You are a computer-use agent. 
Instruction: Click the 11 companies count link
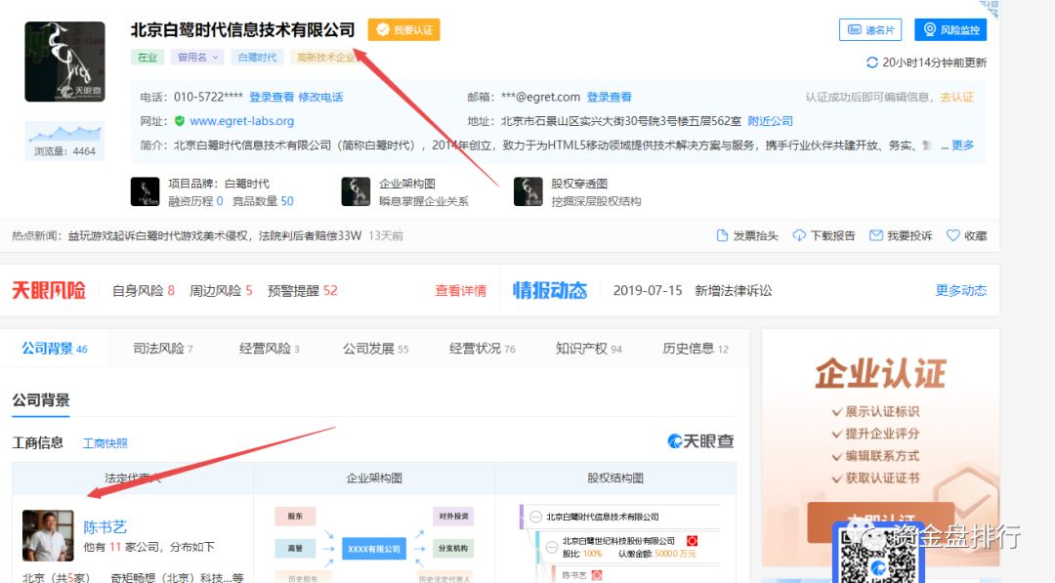pyautogui.click(x=115, y=547)
